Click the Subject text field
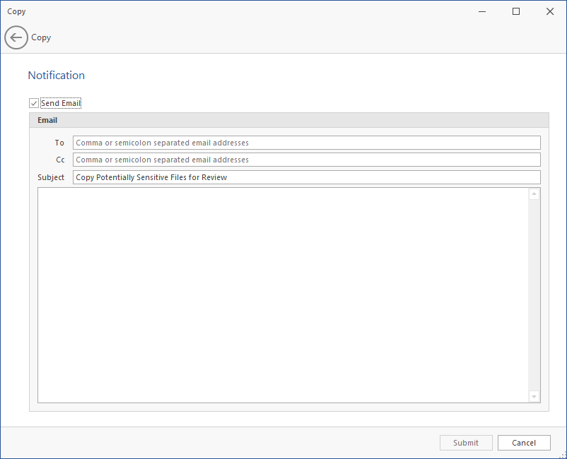This screenshot has width=567, height=459. coord(306,177)
